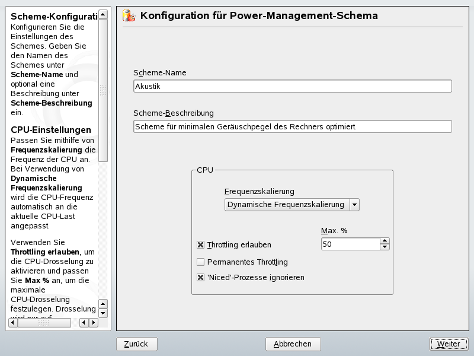Image resolution: width=474 pixels, height=356 pixels.
Task: Increase Max. % with the up spinner arrow
Action: tap(385, 241)
